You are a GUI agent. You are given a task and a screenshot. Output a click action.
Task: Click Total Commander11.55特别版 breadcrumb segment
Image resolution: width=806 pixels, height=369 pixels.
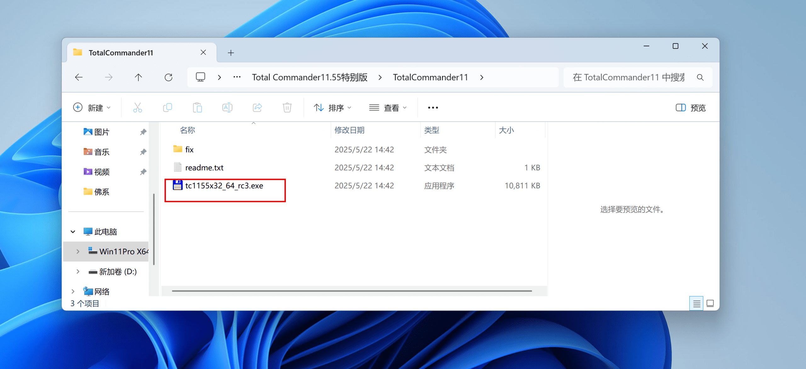309,77
